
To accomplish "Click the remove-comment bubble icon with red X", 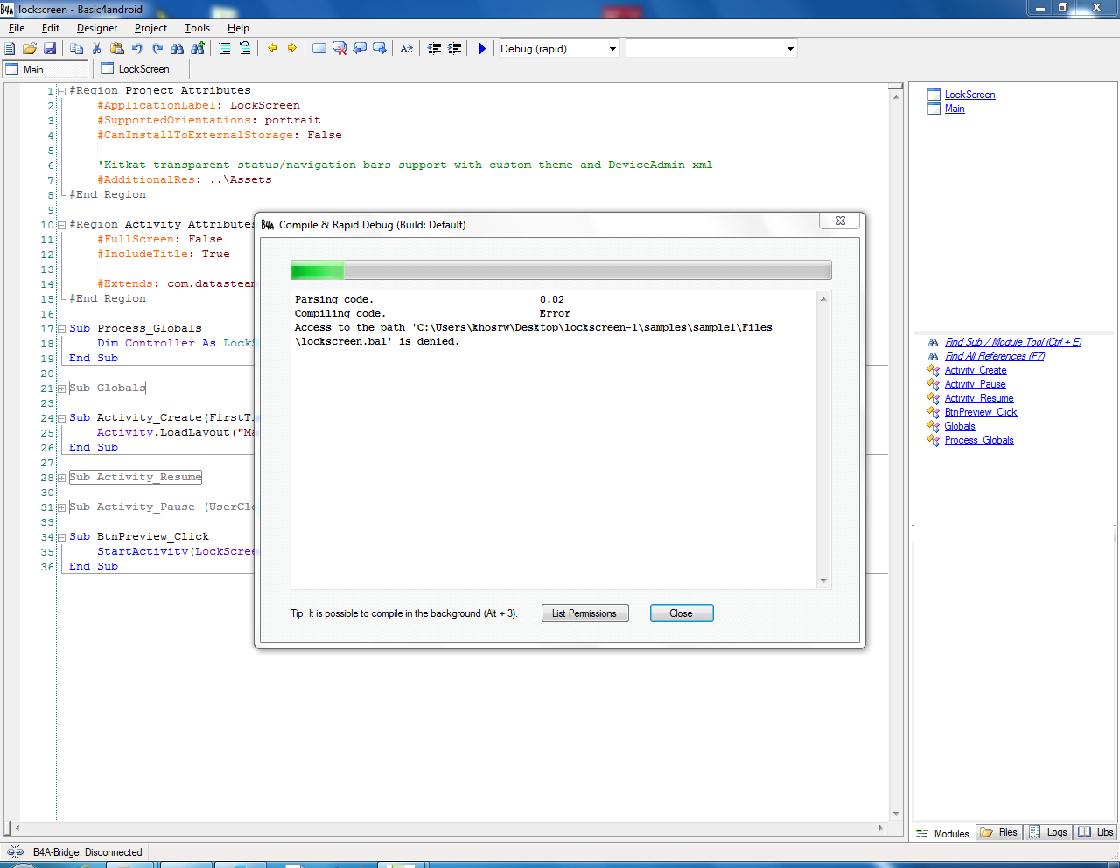I will click(339, 49).
